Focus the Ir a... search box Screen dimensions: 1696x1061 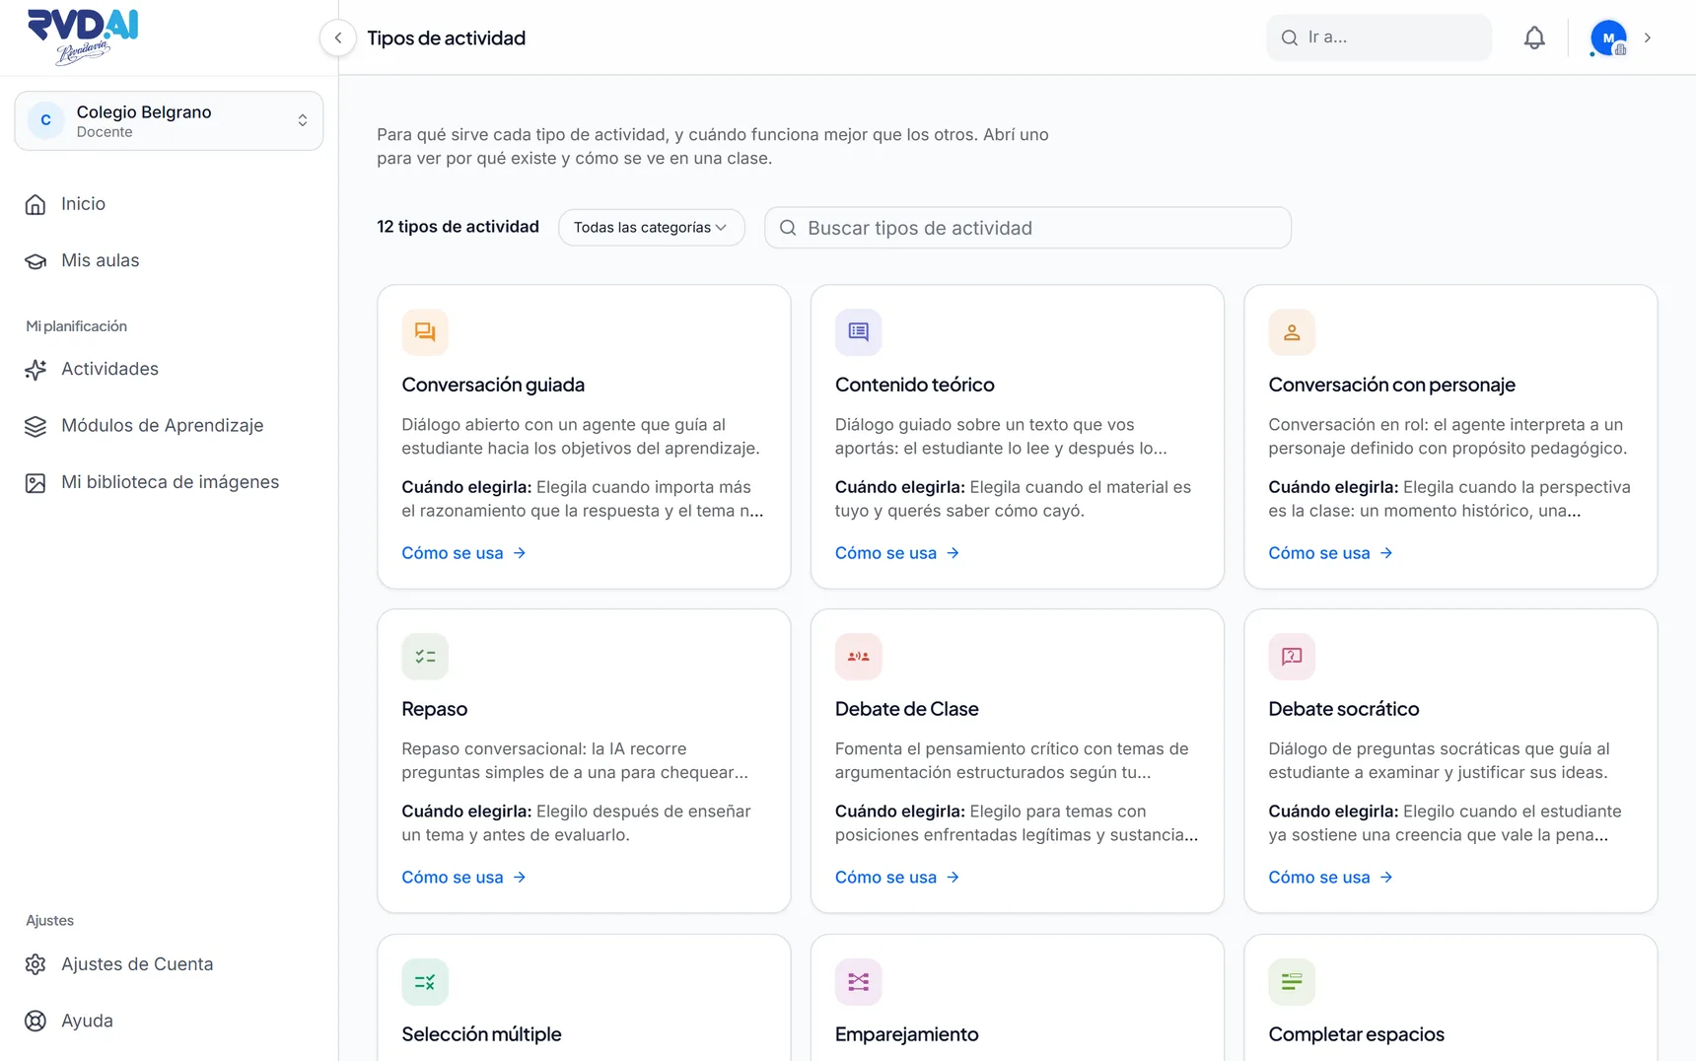click(x=1378, y=37)
